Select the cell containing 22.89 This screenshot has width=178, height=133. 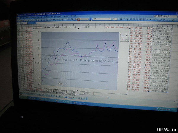[x=87, y=27]
